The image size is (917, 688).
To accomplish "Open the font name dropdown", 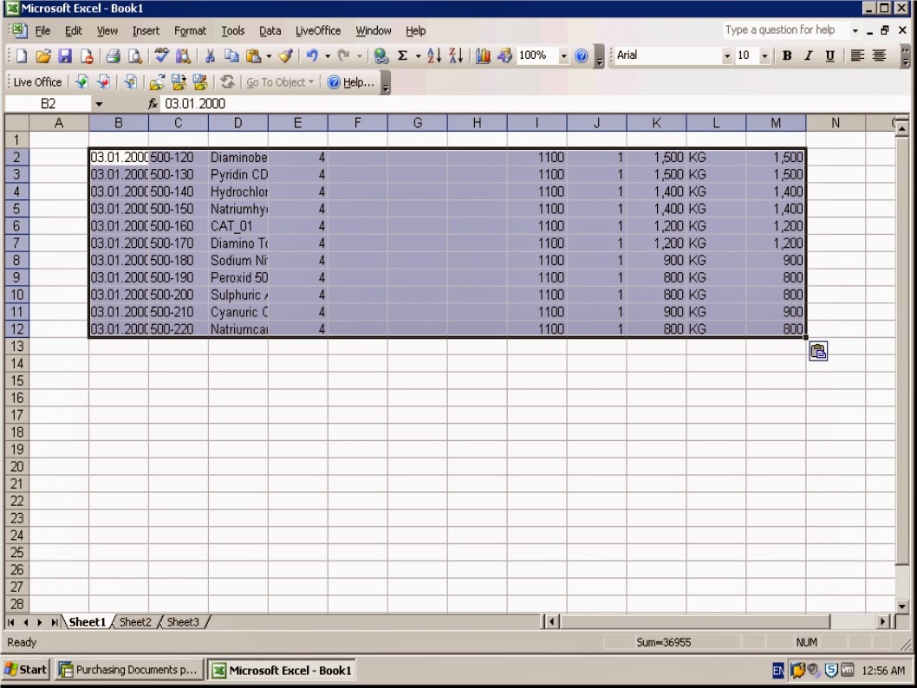I will (728, 55).
